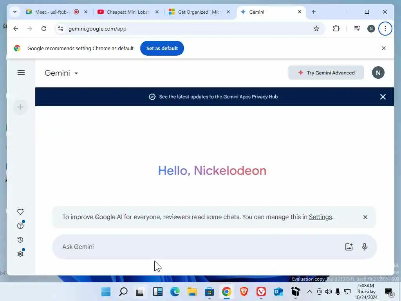Open Chrome profile N icon

click(371, 29)
